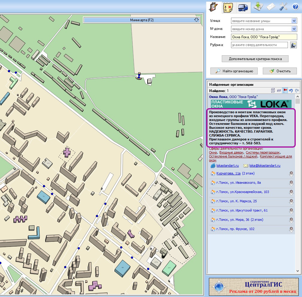Select address г.Томск, ул. Ивановского, 8а

coord(239,183)
